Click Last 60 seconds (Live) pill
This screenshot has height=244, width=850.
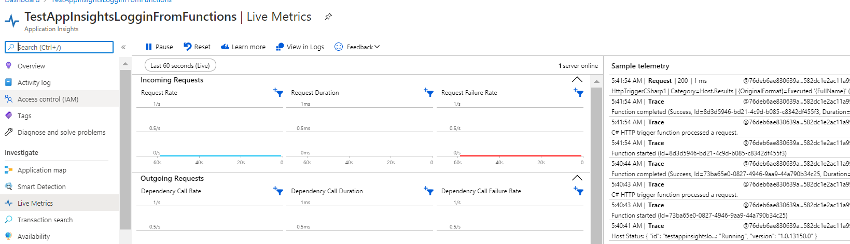[180, 65]
